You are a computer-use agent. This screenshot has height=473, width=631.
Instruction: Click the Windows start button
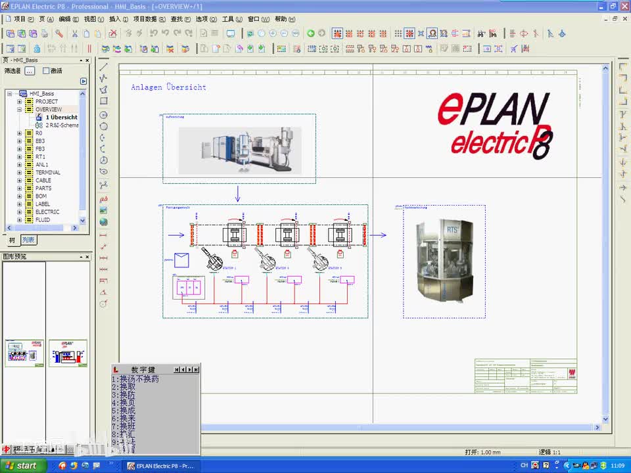tap(24, 465)
